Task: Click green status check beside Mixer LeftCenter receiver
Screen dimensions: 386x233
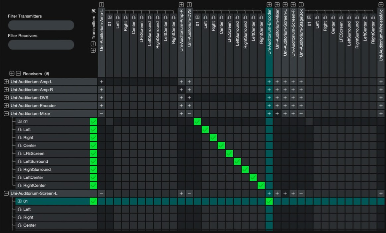Action: (93, 177)
